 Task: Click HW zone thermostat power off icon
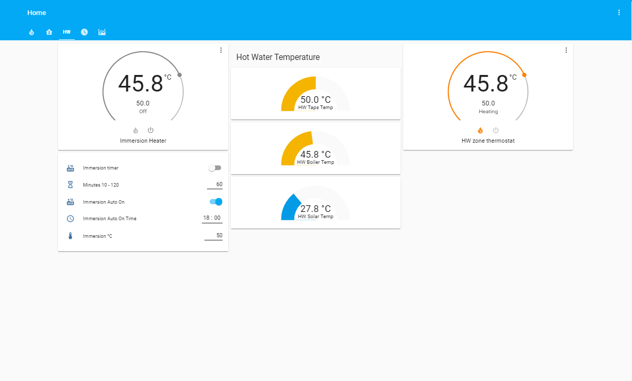(496, 130)
